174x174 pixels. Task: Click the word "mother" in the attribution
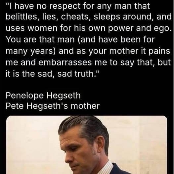85,106
